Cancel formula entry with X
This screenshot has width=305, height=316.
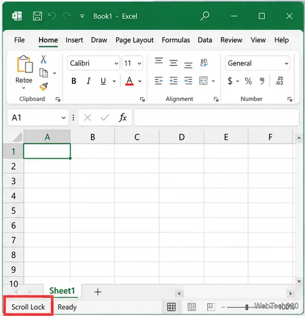(x=88, y=118)
